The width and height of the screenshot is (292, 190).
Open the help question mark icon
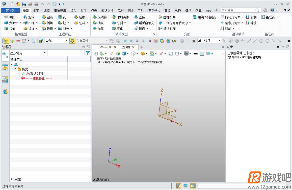coord(272,10)
